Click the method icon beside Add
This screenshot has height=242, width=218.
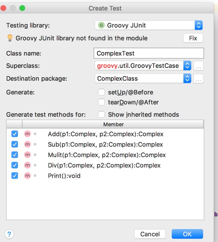coord(28,134)
